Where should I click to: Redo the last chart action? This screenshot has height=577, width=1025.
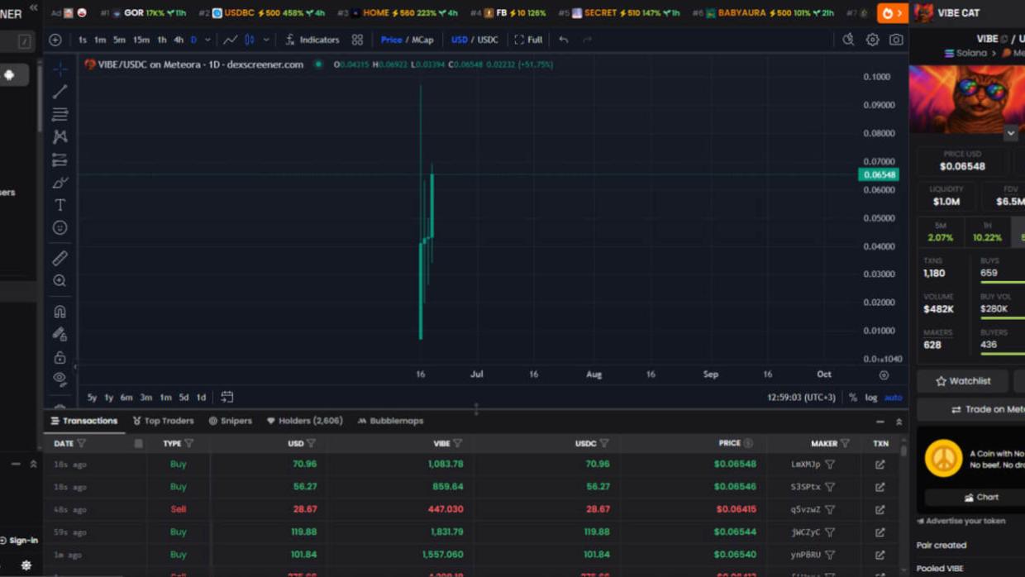tap(587, 40)
